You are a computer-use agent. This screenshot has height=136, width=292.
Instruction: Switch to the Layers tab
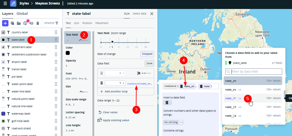click(x=8, y=14)
